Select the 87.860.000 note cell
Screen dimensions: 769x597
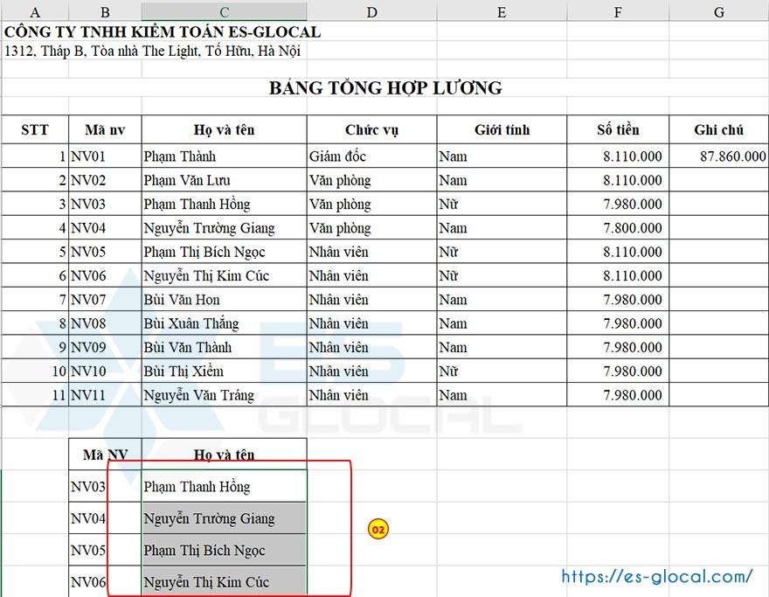[x=719, y=156]
